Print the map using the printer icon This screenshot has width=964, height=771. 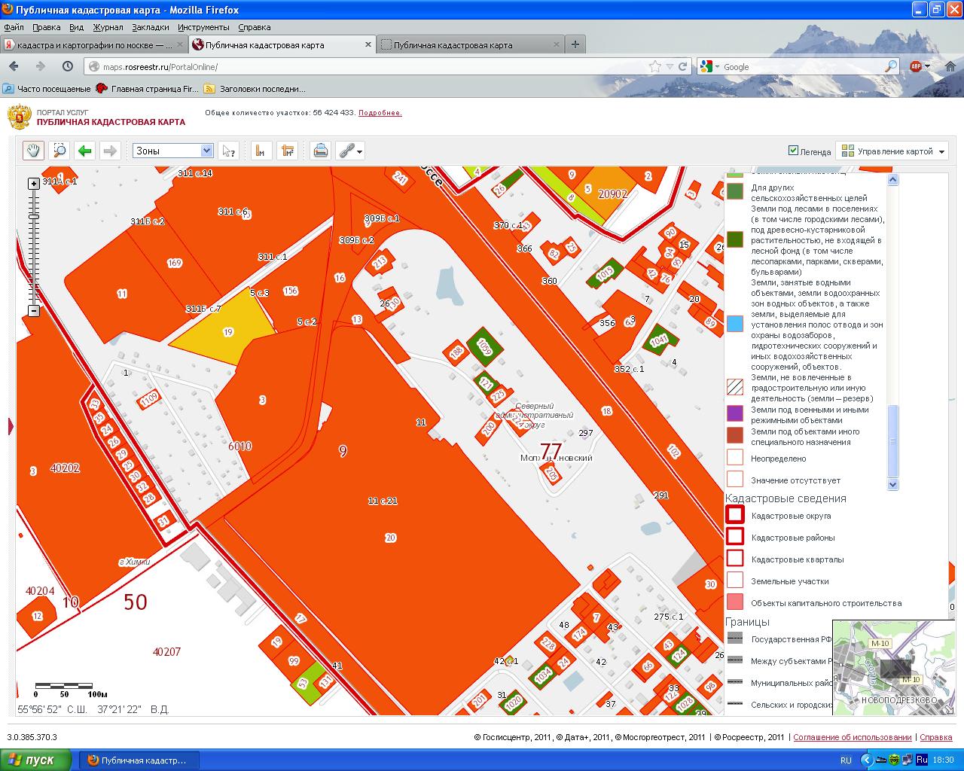(321, 151)
